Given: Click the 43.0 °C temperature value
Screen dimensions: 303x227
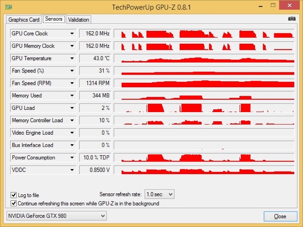Looking at the screenshot, I should click(95, 59).
